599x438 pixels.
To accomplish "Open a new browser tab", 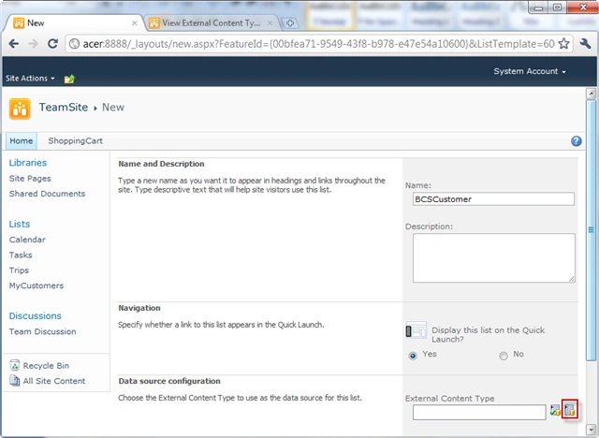I will [x=289, y=23].
